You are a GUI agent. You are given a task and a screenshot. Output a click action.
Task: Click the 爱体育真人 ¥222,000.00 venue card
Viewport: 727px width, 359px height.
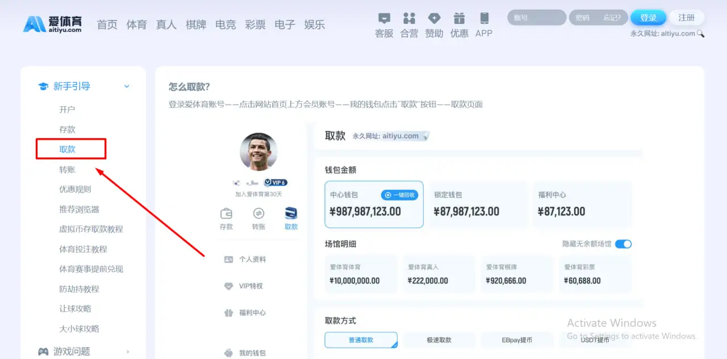coord(439,274)
